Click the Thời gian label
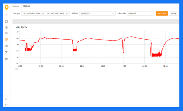The width and height of the screenshot is (183, 111). [16, 13]
